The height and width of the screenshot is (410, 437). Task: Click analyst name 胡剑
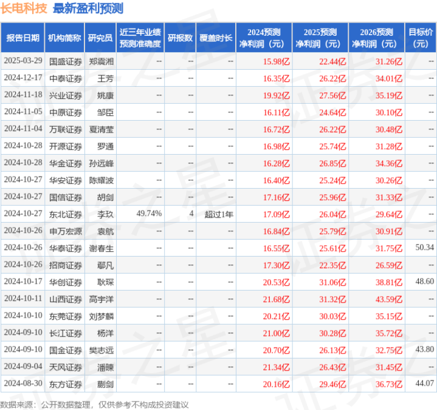105,198
